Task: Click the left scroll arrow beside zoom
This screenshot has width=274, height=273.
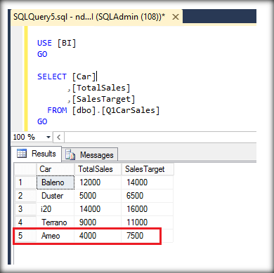Action: click(58, 137)
